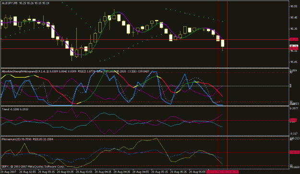
Task: Click the white current price tag 95.19
Action: (294, 46)
